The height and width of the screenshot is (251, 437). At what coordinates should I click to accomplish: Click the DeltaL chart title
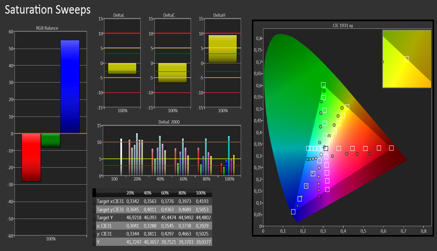[119, 15]
